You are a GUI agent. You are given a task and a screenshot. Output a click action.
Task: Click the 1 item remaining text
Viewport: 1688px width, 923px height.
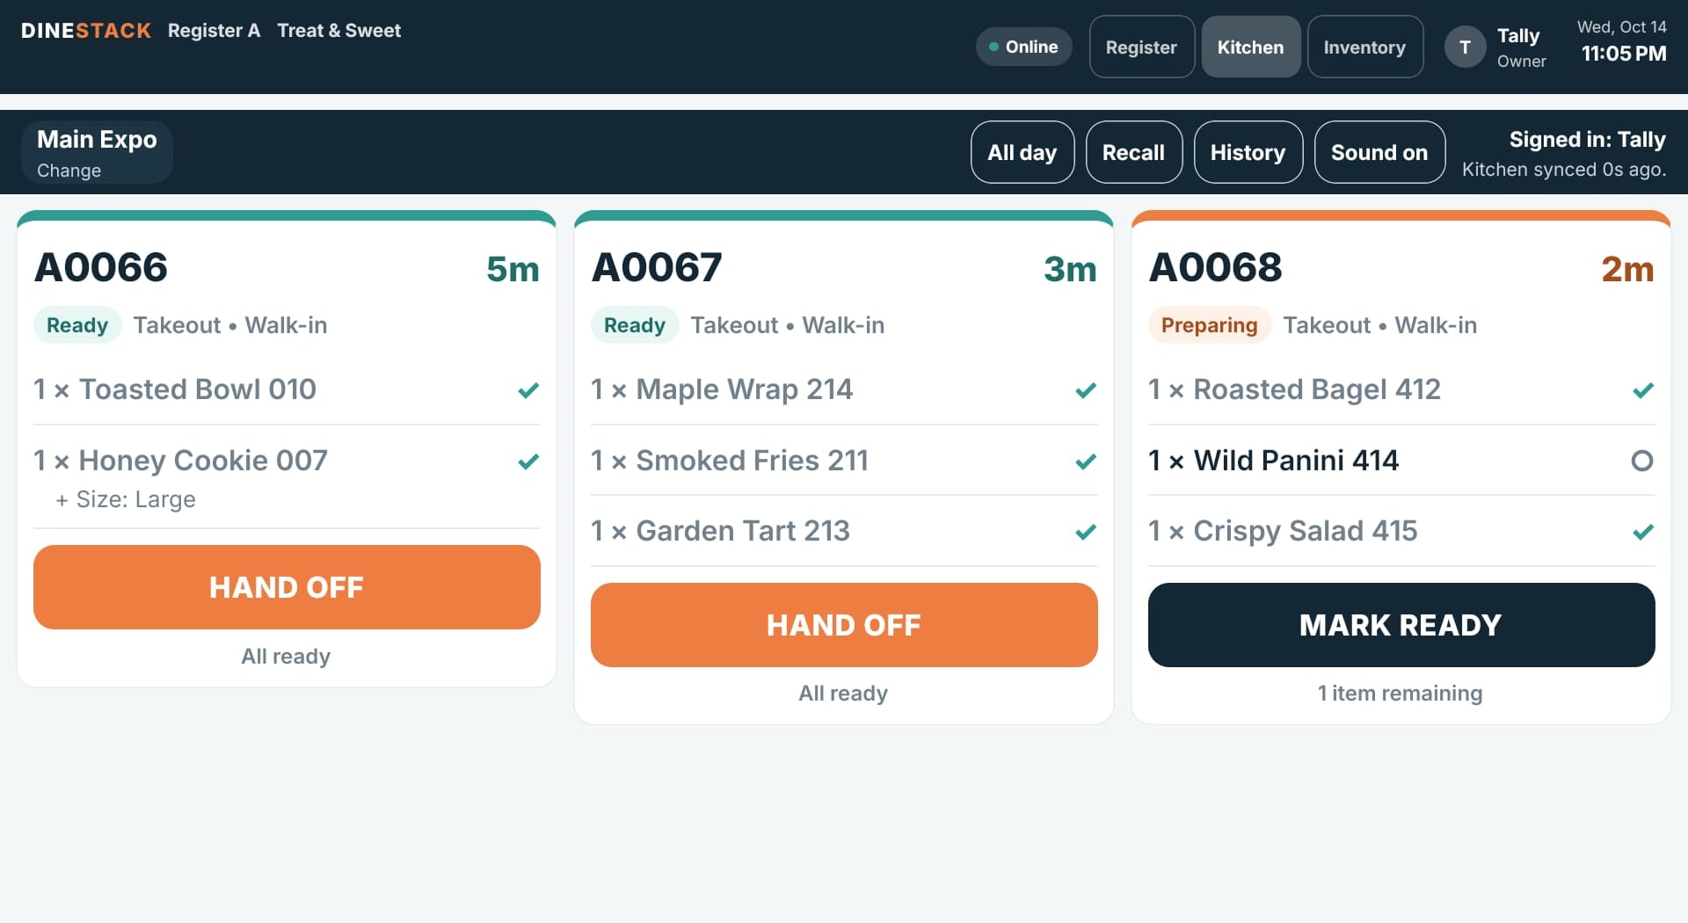click(1400, 694)
